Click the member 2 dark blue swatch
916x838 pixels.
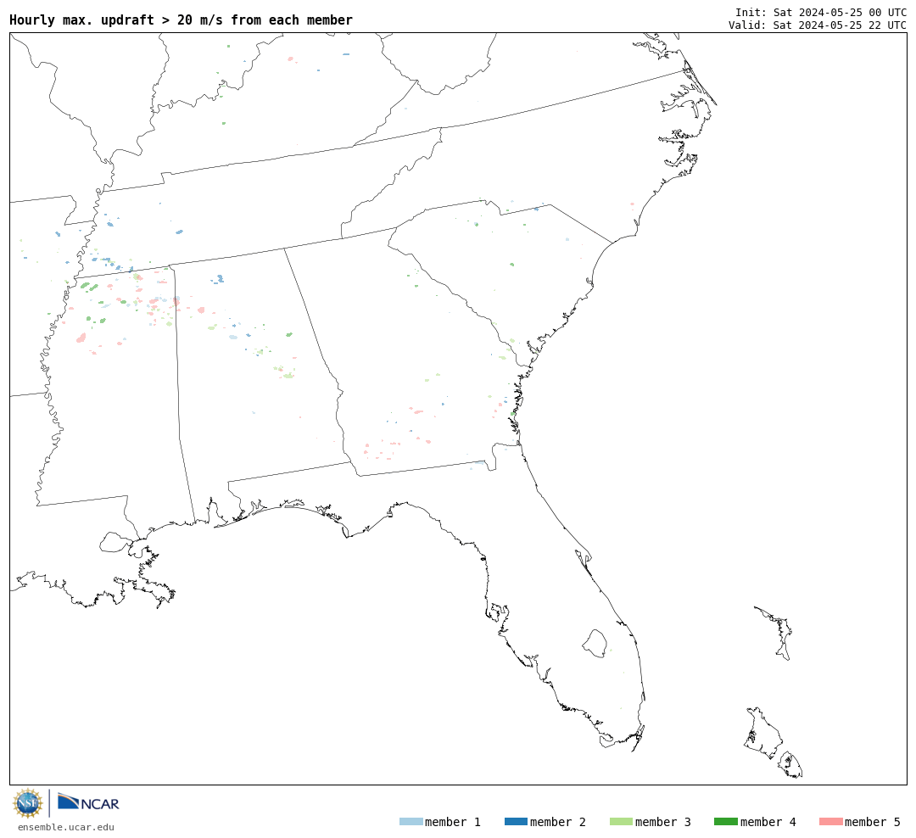tap(516, 821)
